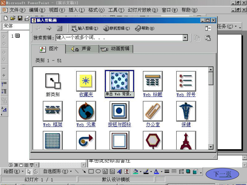Click the Open folder icon in PowerPoint toolbar
Screen dimensions: 247x185
point(13,18)
